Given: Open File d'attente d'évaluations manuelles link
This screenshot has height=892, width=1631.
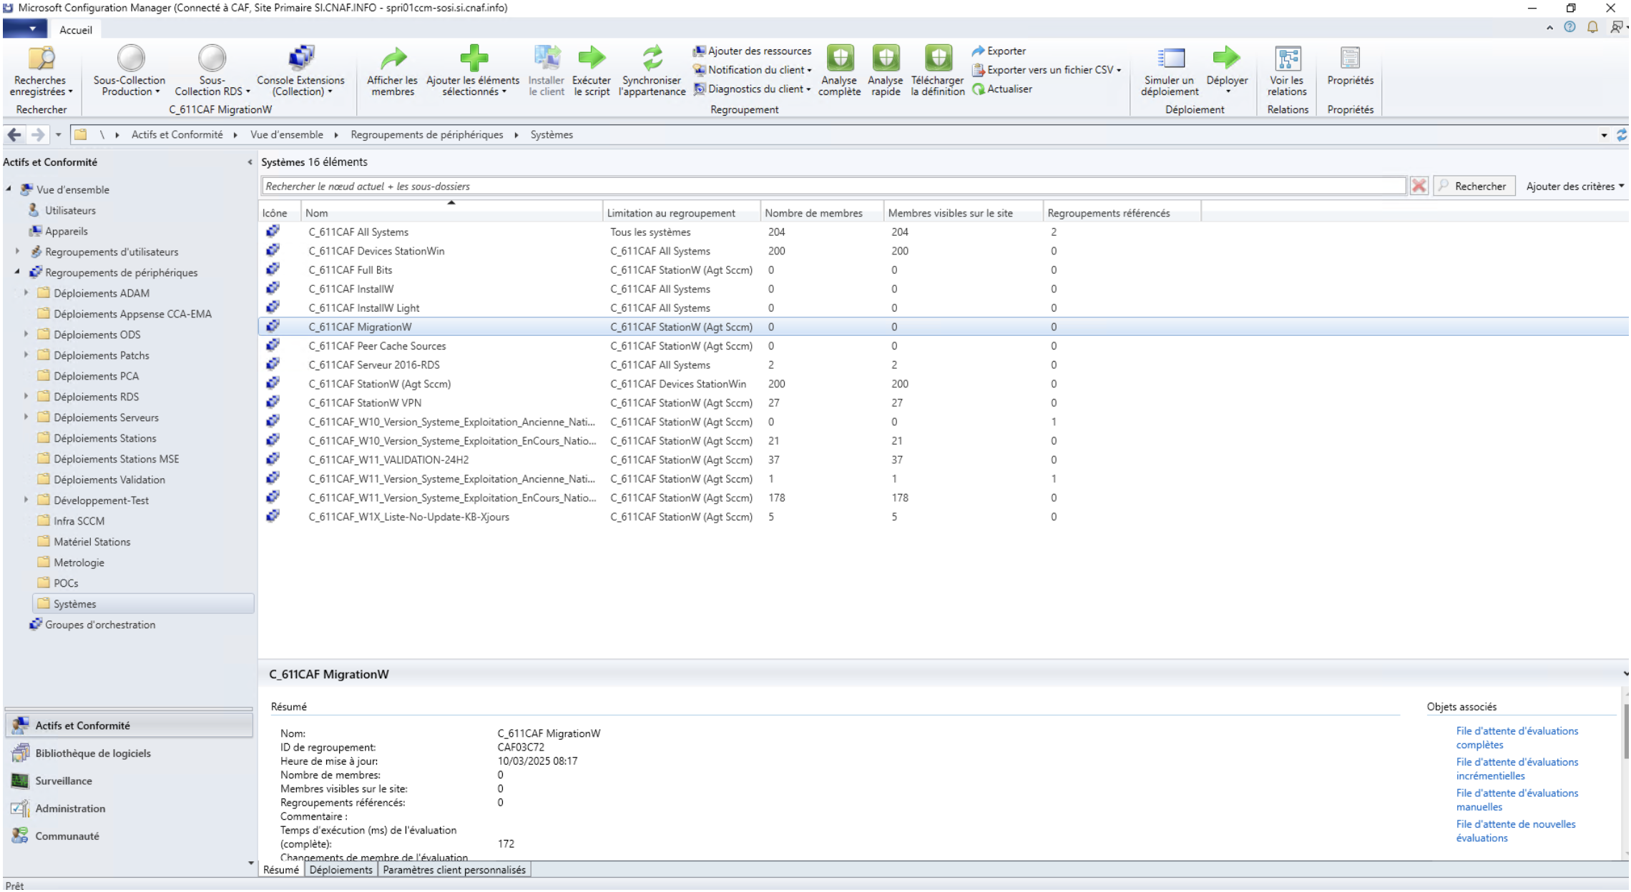Looking at the screenshot, I should pyautogui.click(x=1517, y=800).
